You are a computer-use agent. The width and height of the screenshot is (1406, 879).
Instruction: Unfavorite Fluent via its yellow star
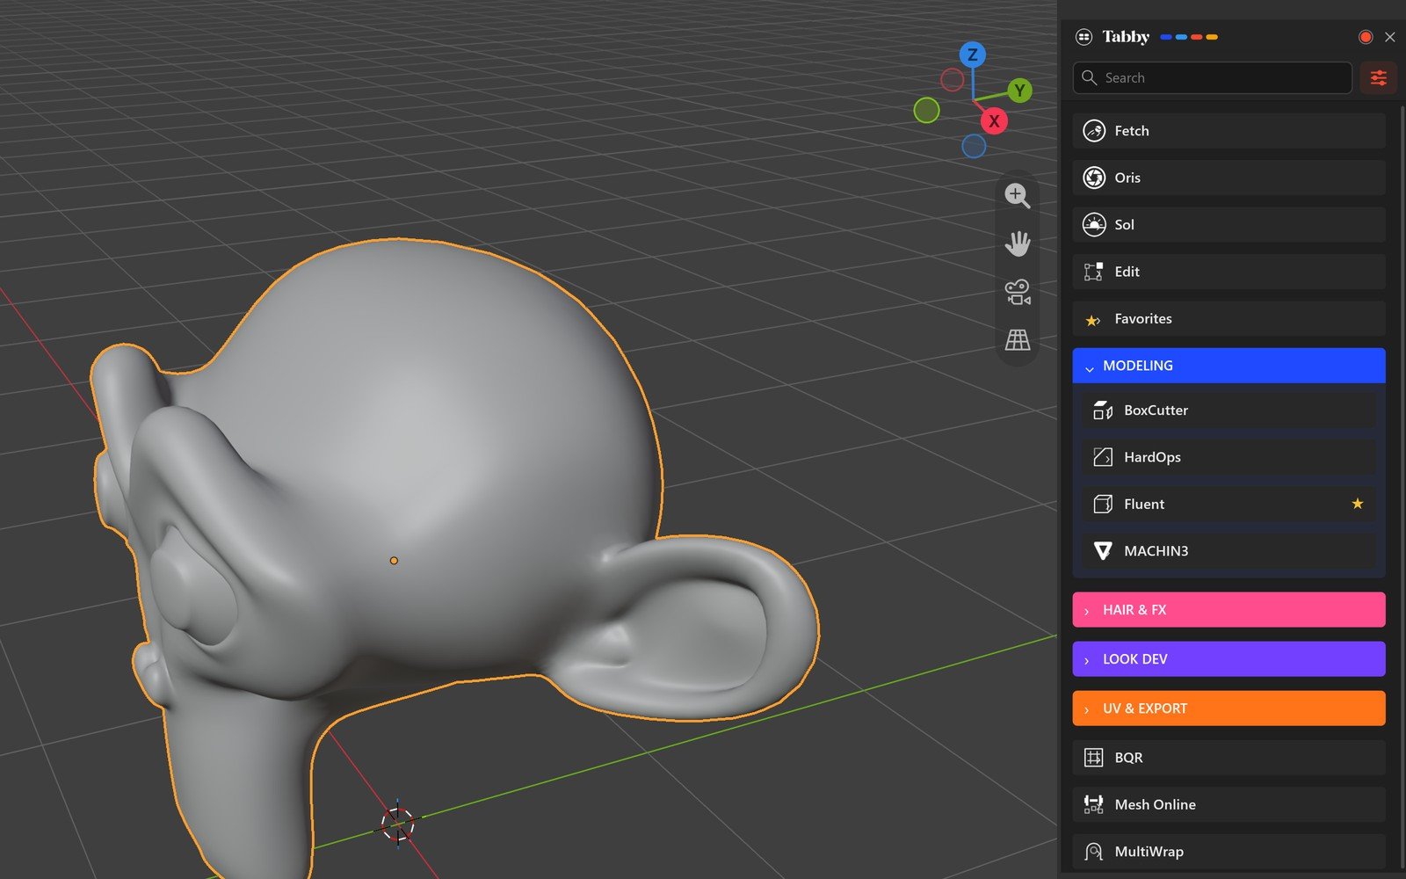(x=1358, y=504)
